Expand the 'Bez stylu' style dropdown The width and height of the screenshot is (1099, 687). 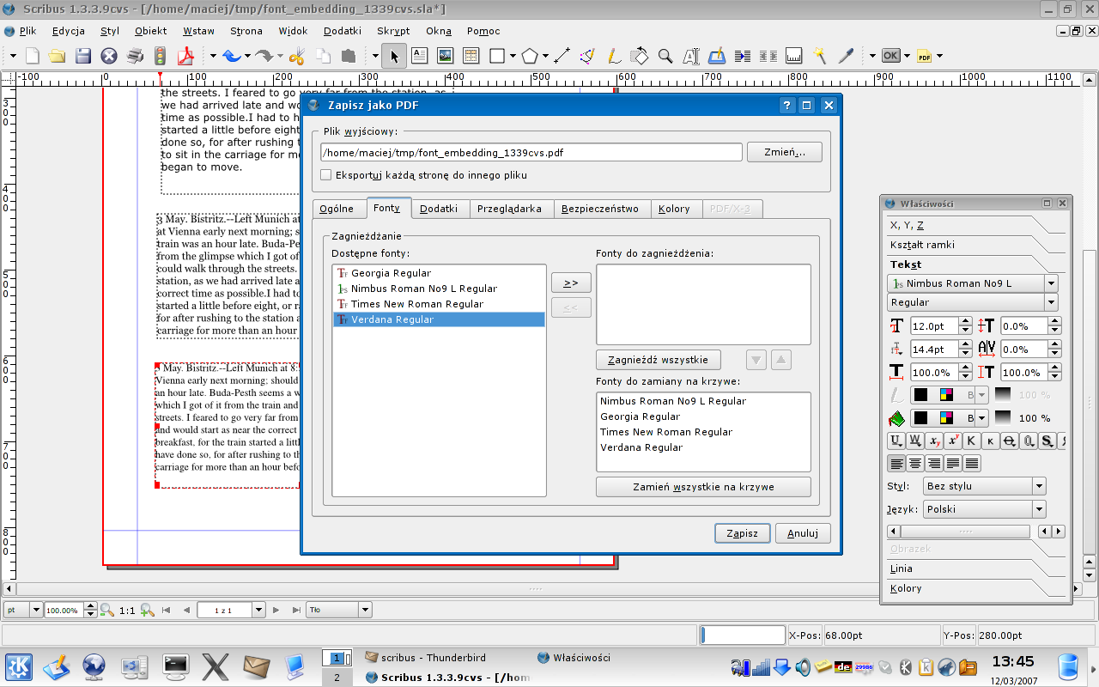[1039, 486]
